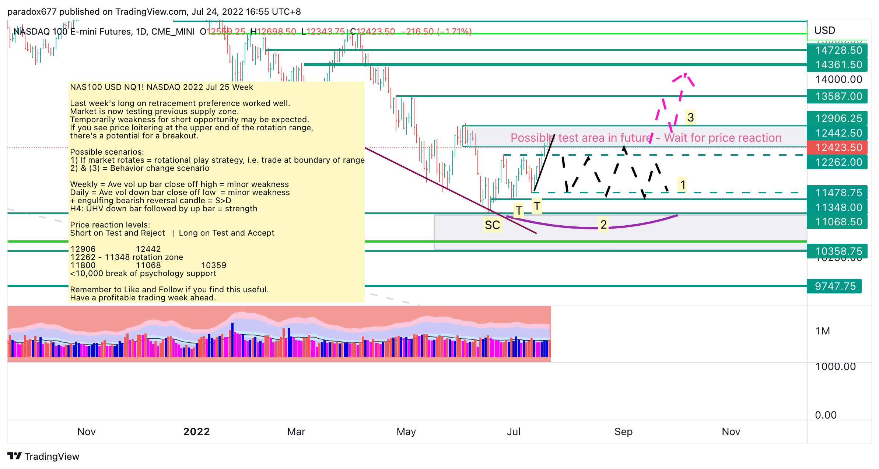Click the SC annotation label on chart
879x469 pixels.
492,225
